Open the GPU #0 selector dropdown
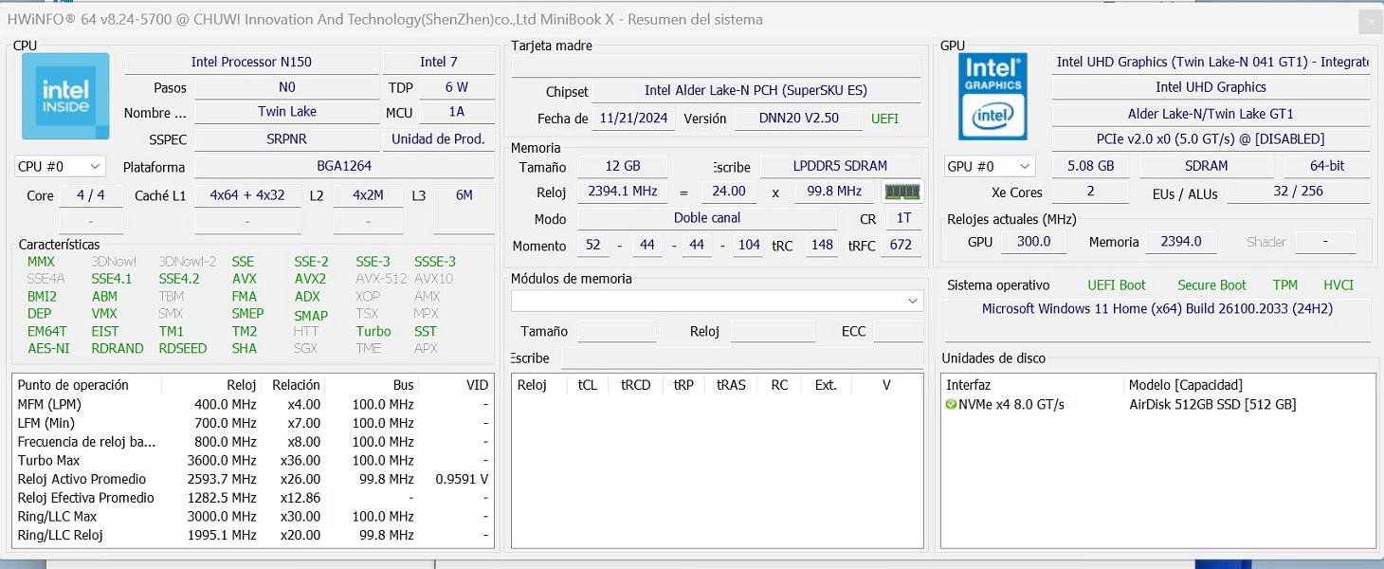 coord(989,167)
